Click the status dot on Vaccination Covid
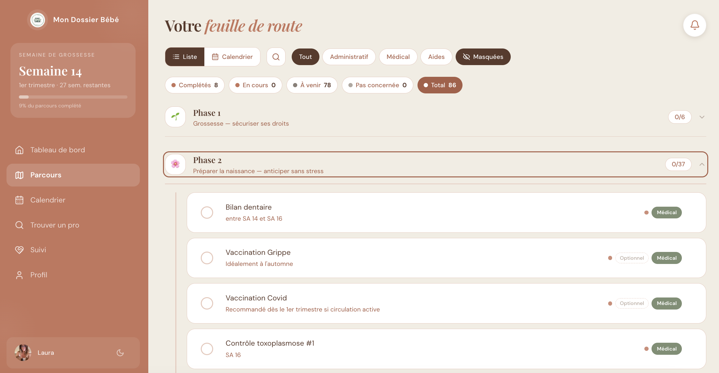The height and width of the screenshot is (373, 719). coord(610,303)
